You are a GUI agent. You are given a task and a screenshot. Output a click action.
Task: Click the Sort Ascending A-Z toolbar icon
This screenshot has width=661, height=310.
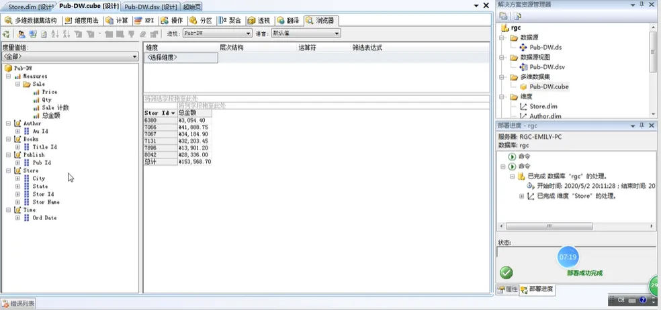55,34
